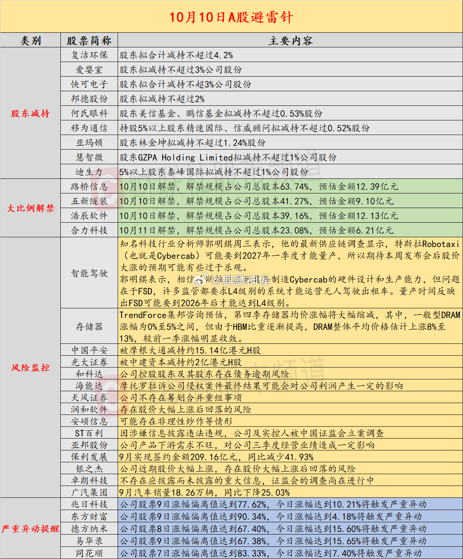The height and width of the screenshot is (559, 463).
Task: Select the ST百利 stock name cell
Action: pyautogui.click(x=89, y=433)
